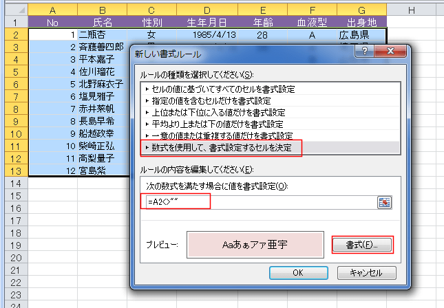Click header cell 生年月日

click(x=207, y=22)
